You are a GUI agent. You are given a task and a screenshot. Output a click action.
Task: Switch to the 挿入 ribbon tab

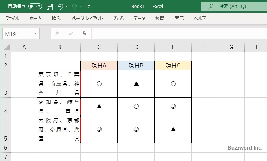click(x=56, y=18)
